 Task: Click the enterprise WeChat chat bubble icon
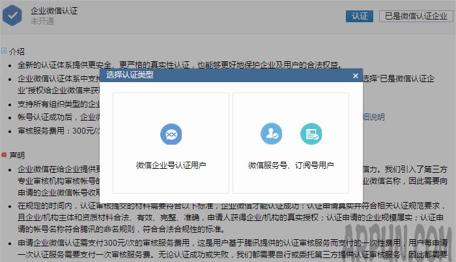(171, 134)
